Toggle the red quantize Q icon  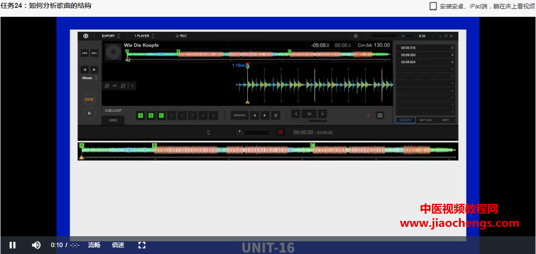(x=369, y=116)
